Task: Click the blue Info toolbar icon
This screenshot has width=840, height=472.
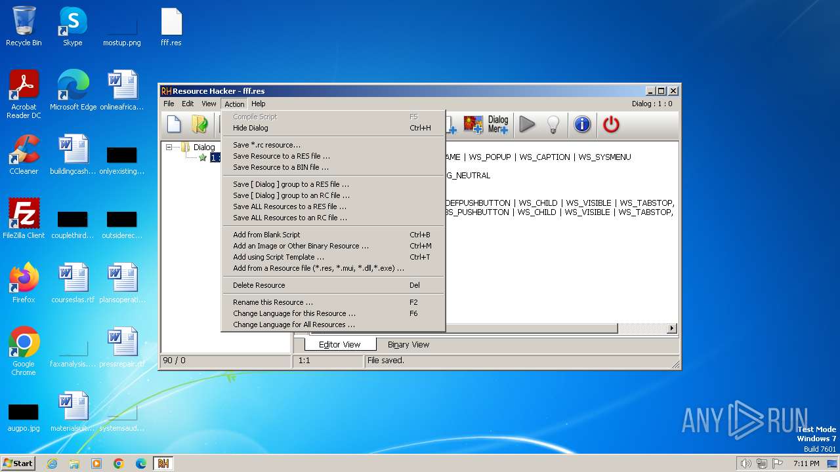Action: pos(582,124)
